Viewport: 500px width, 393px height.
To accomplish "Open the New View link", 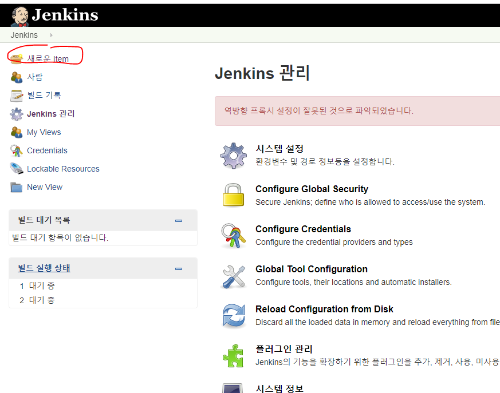I will click(x=45, y=187).
